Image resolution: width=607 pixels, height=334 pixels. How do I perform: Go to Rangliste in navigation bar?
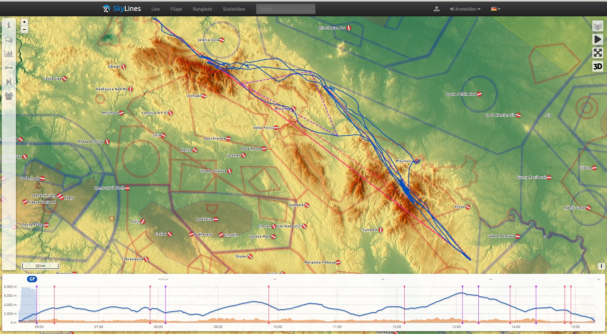[x=202, y=9]
